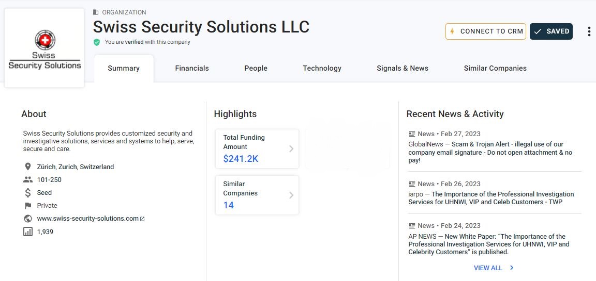The height and width of the screenshot is (281, 596).
Task: Click news icon for Feb 24, 2023 item
Action: tap(412, 226)
